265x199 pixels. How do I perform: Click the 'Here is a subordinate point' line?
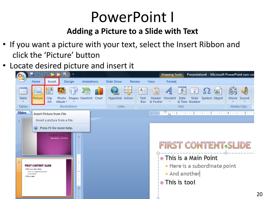[203, 166]
